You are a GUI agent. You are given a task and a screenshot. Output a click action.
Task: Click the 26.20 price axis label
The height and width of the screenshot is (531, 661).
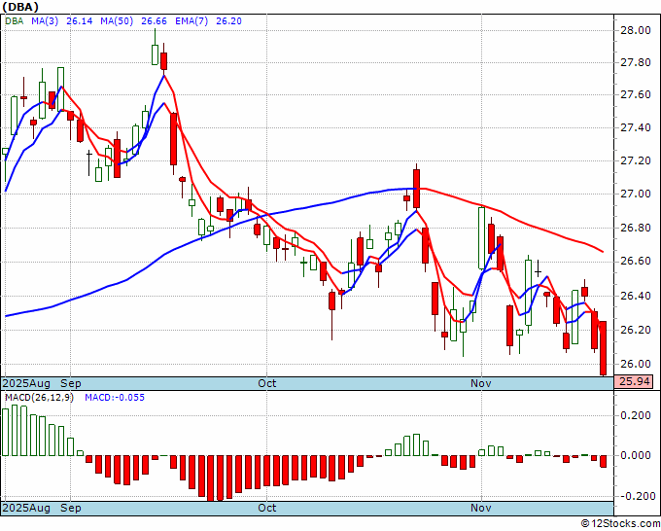click(635, 330)
